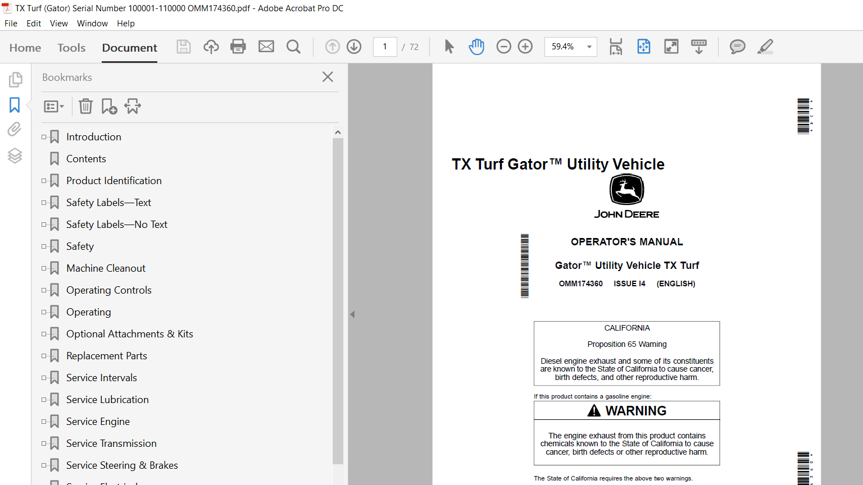Expand the Safety Labels—Text bookmark
Viewport: 863px width, 485px height.
pos(44,203)
